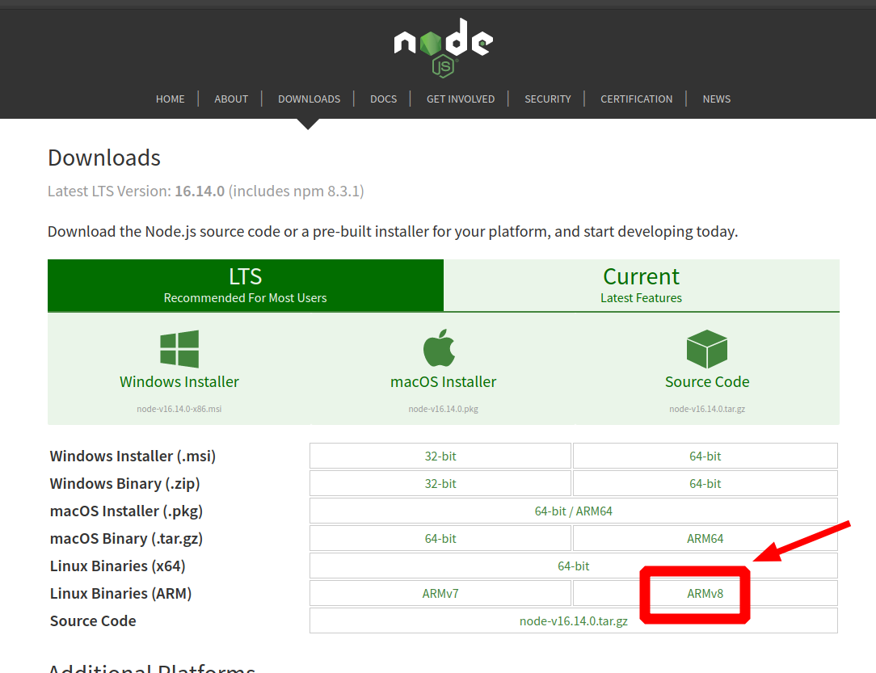This screenshot has height=673, width=876.
Task: Click the Apple logo icon
Action: [440, 348]
